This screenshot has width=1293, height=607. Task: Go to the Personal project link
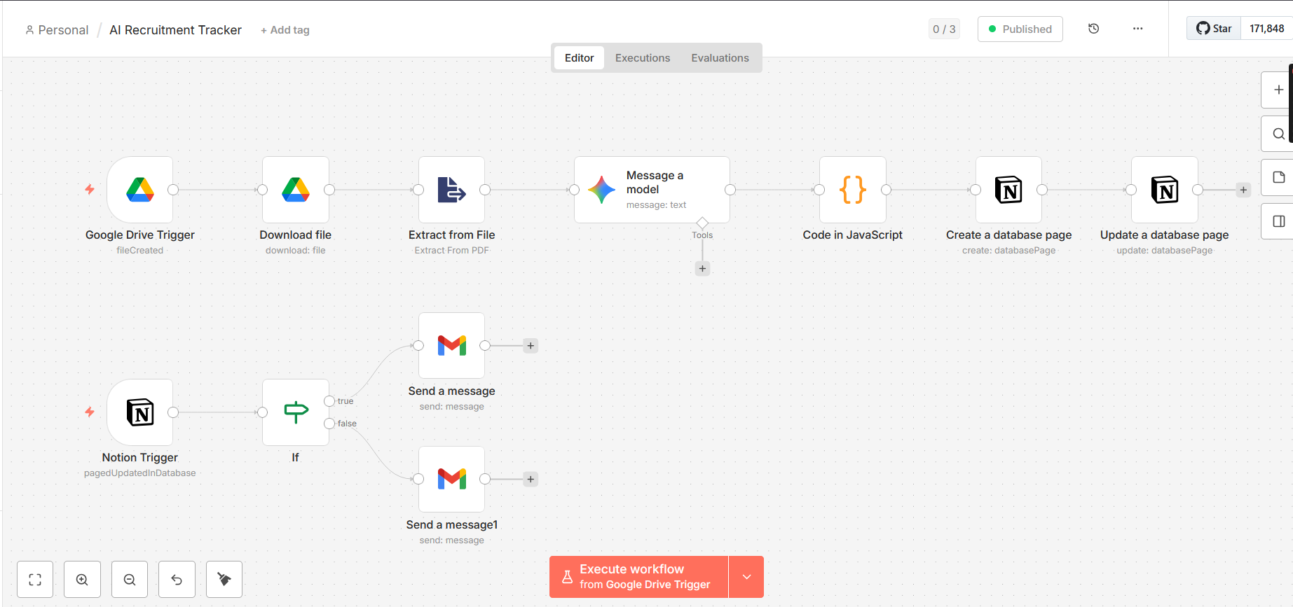[57, 30]
